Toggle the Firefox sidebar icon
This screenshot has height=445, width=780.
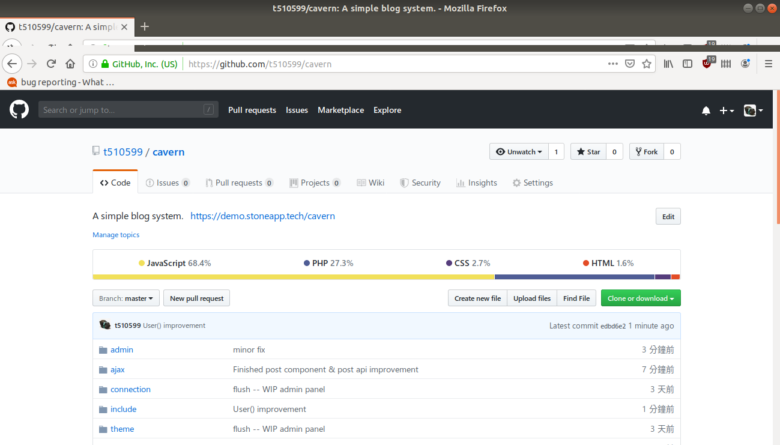point(688,64)
